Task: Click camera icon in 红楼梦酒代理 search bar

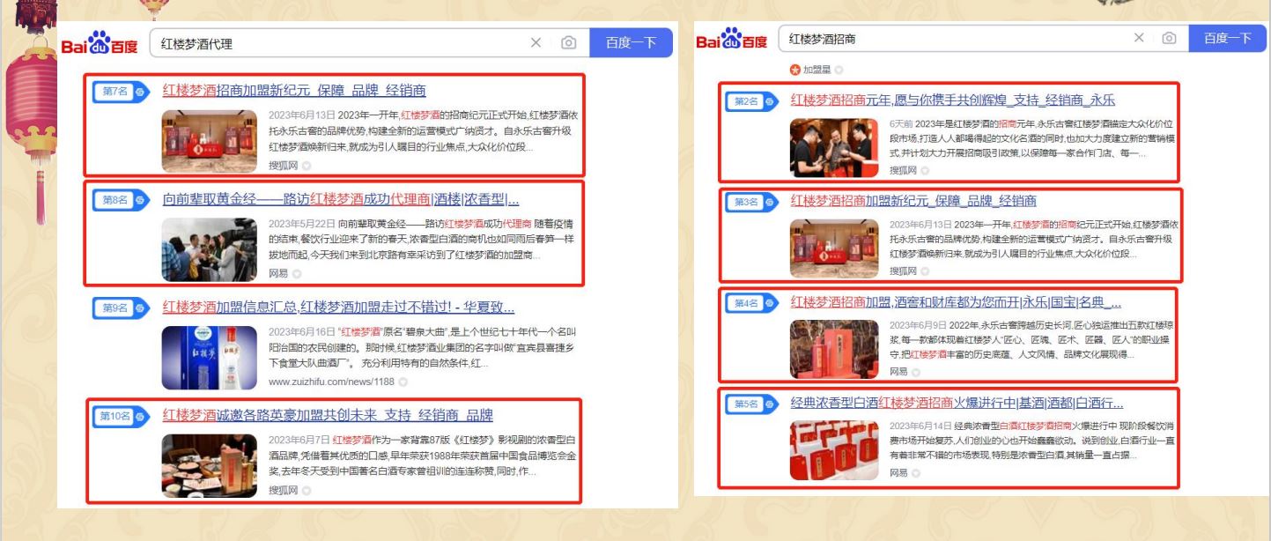Action: coord(569,43)
